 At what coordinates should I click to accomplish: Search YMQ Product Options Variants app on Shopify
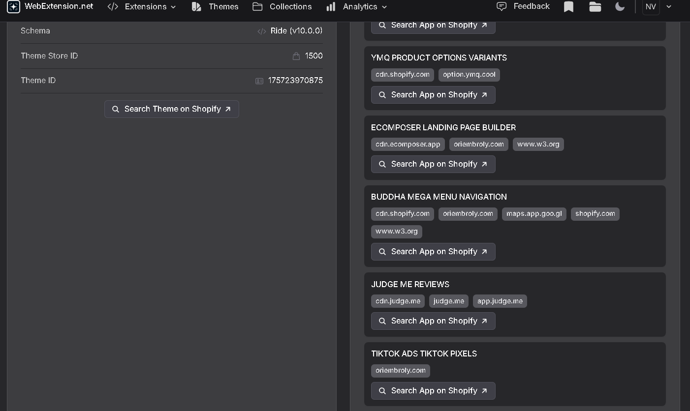pyautogui.click(x=433, y=95)
